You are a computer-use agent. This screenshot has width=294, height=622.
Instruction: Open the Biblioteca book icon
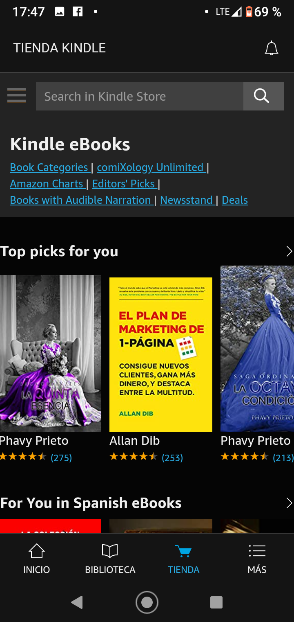tap(110, 551)
